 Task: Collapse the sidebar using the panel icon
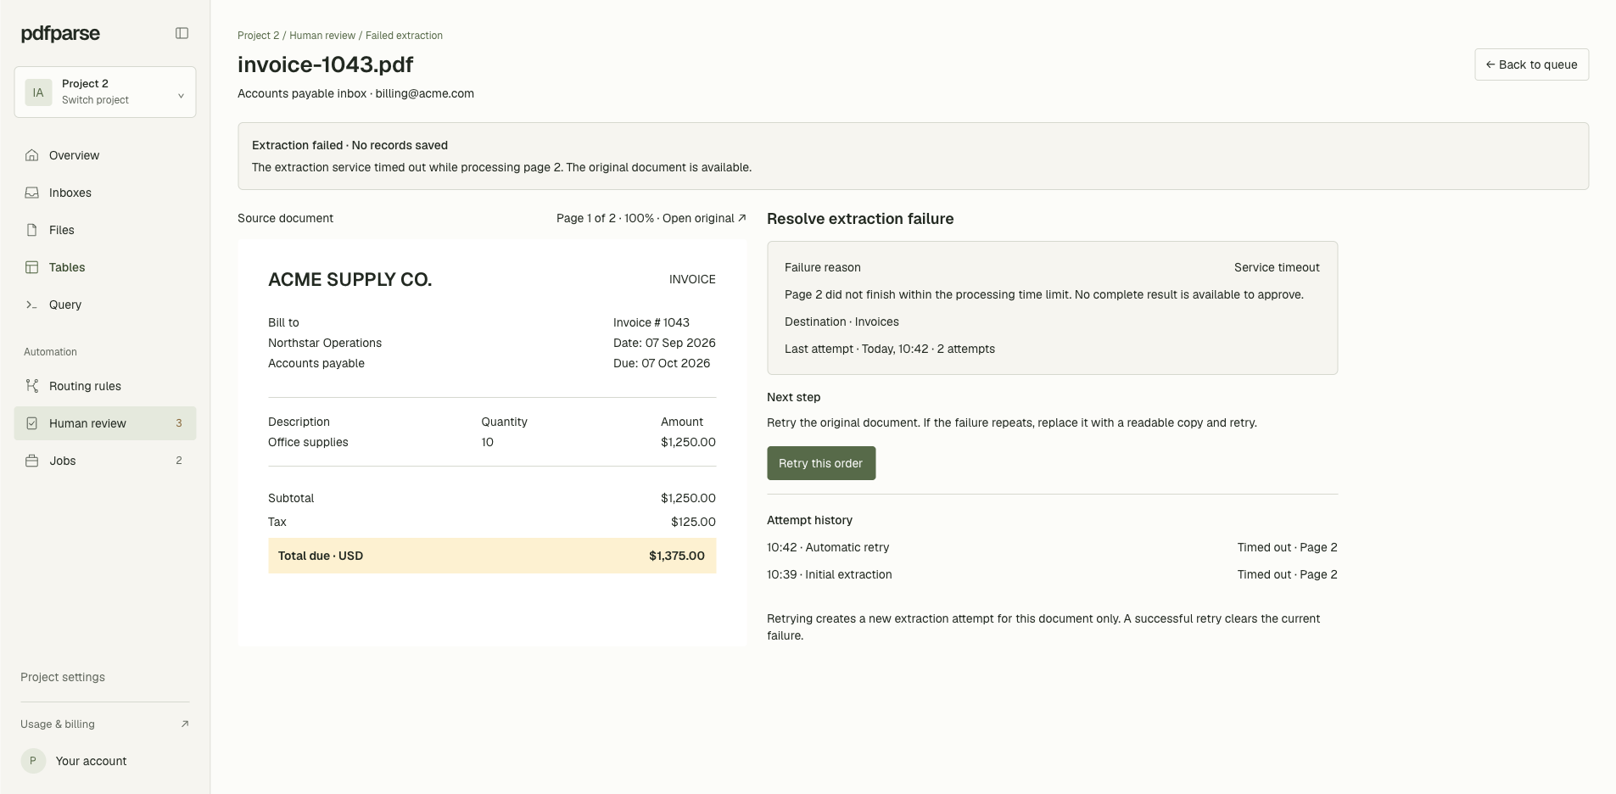pos(182,33)
